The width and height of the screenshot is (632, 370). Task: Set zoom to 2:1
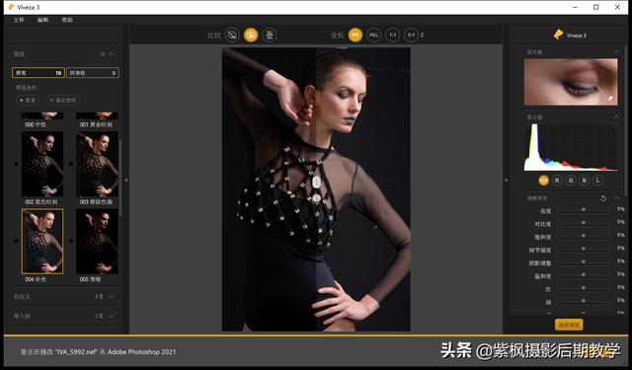click(x=411, y=36)
